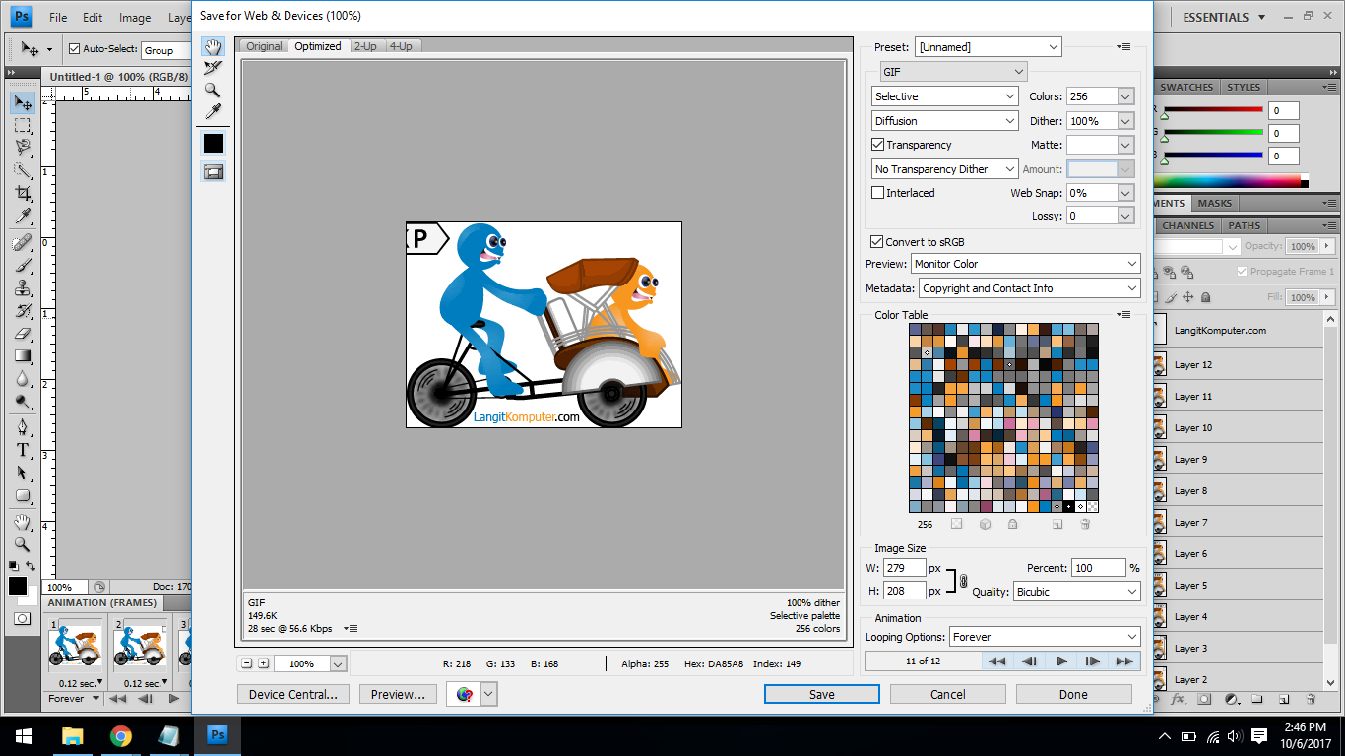Image resolution: width=1345 pixels, height=756 pixels.
Task: Select the Eyedropper tool
Action: [212, 109]
